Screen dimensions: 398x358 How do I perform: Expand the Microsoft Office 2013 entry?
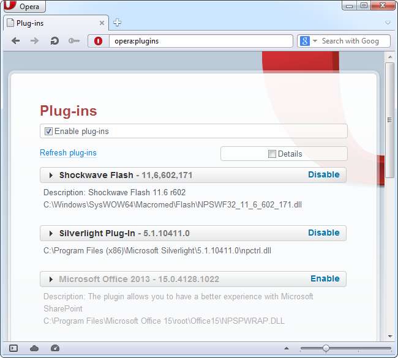(x=51, y=279)
